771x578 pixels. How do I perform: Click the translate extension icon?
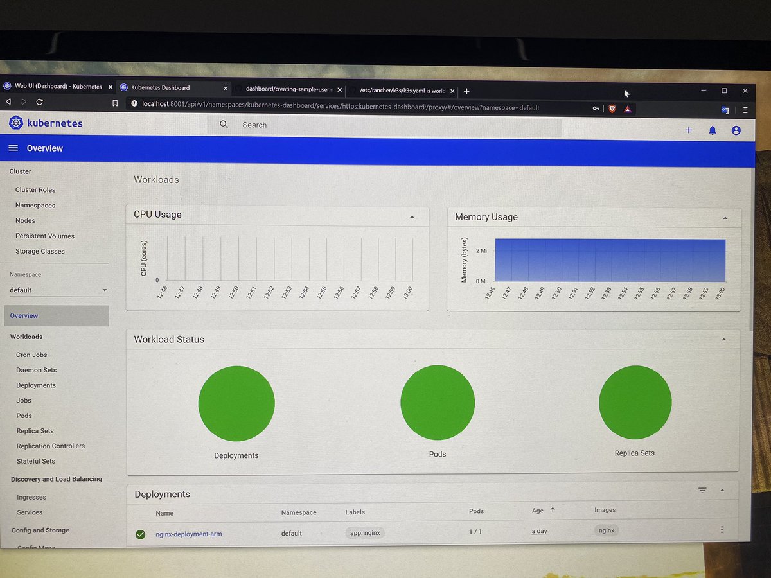click(x=725, y=110)
